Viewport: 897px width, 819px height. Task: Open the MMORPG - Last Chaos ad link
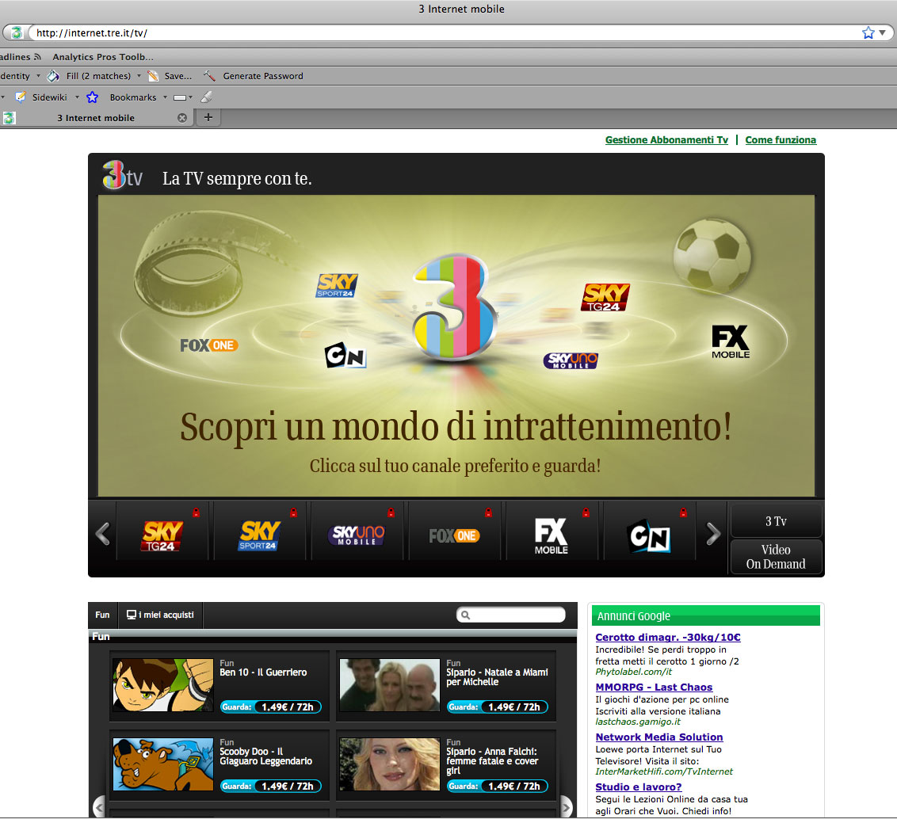pos(654,687)
